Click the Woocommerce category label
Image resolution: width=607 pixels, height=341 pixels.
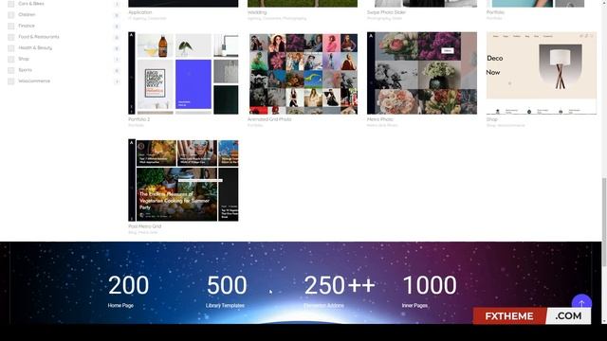click(34, 81)
